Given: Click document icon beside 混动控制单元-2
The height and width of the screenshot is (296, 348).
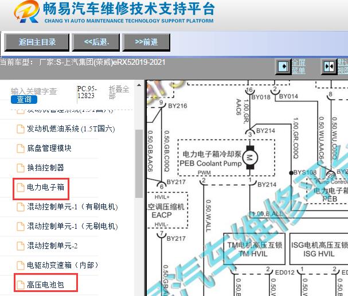Looking at the screenshot, I should click(x=21, y=246).
